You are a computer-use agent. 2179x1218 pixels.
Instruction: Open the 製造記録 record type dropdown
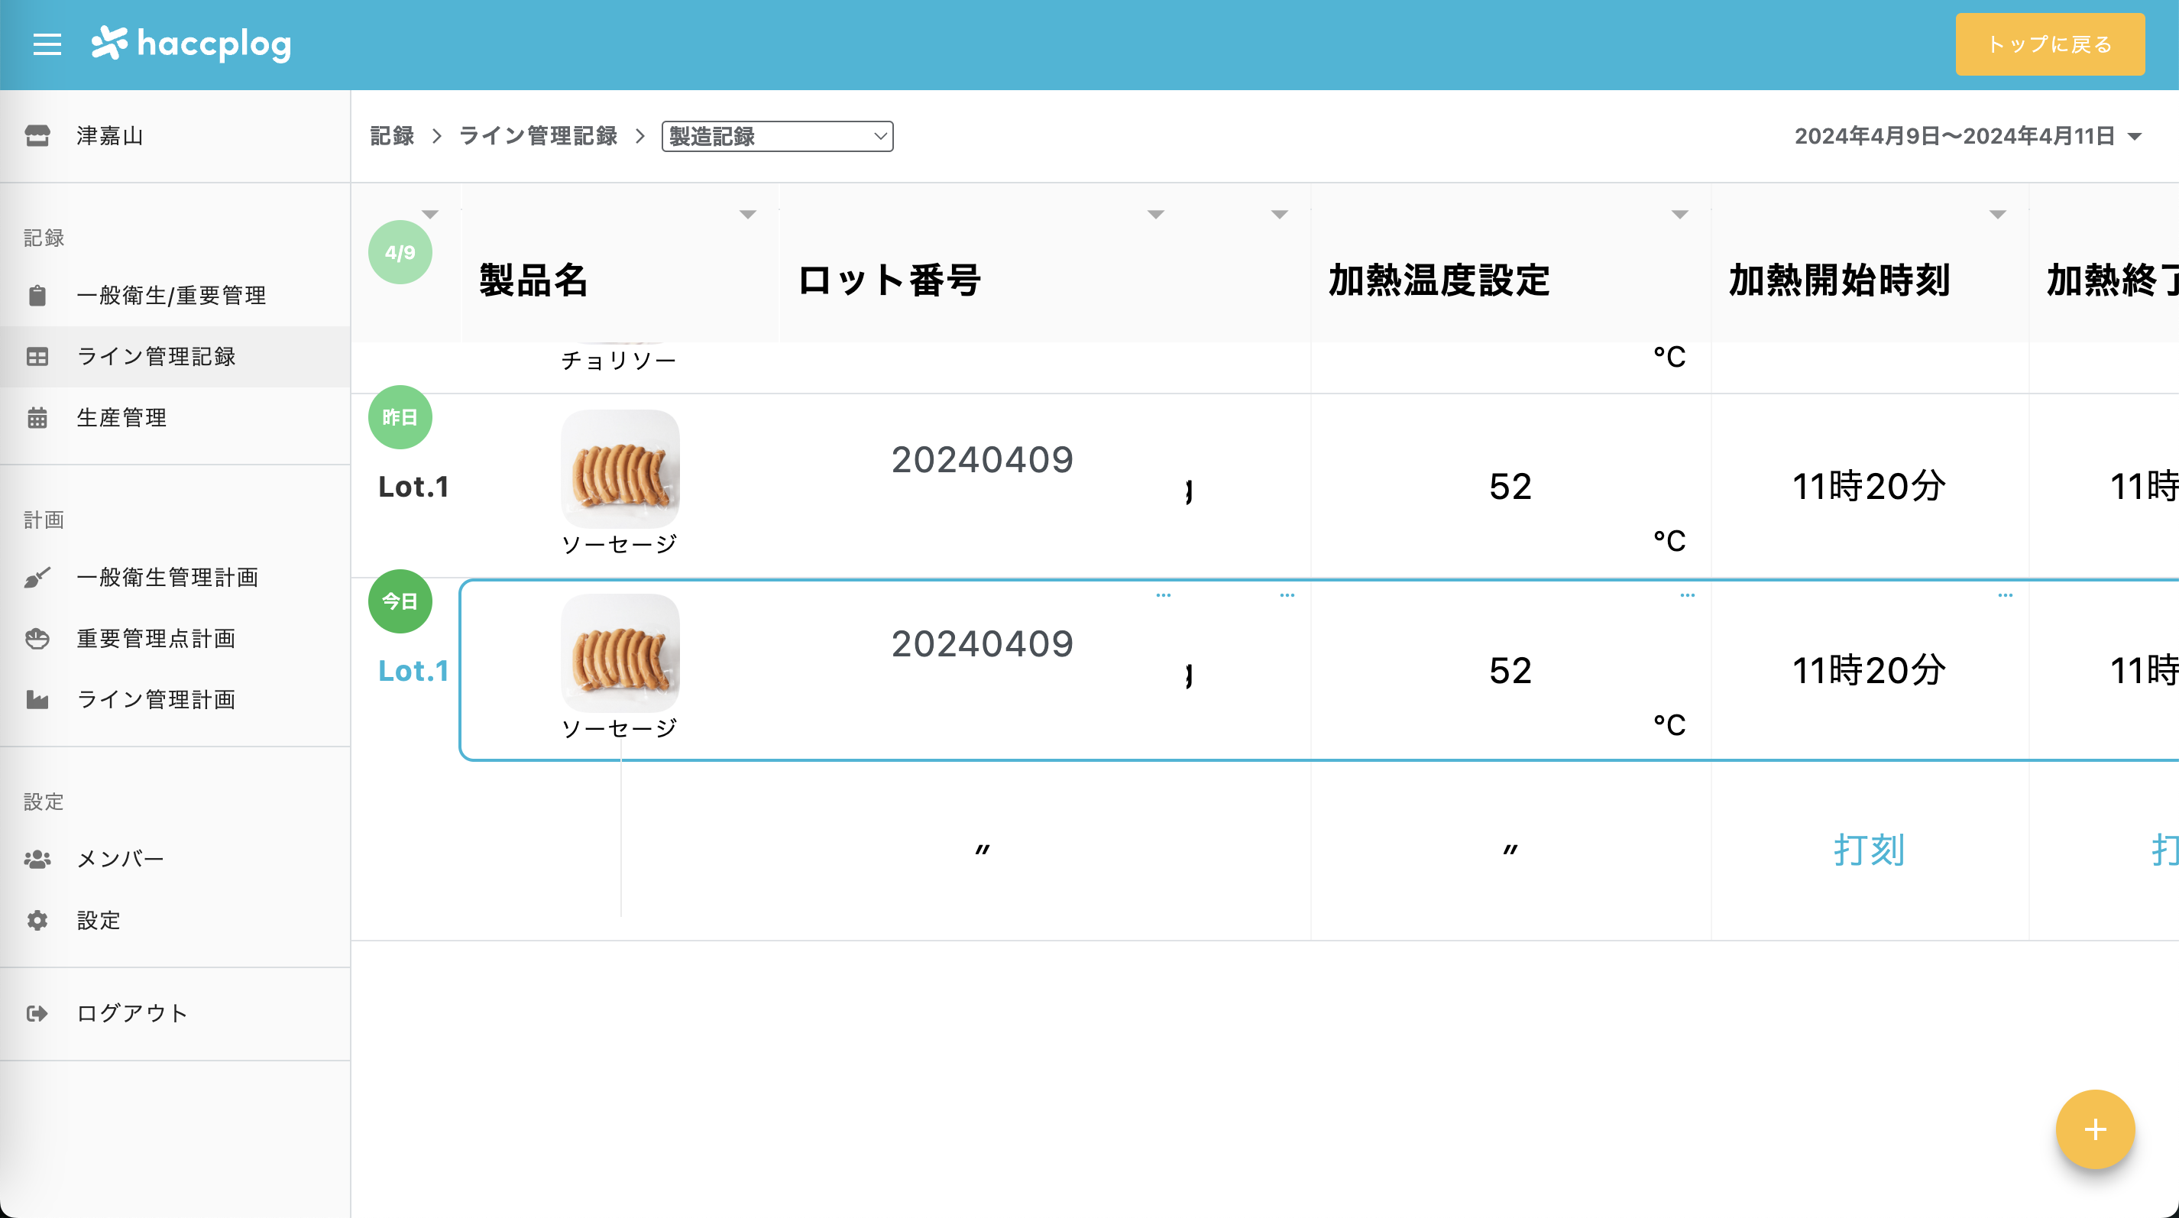tap(776, 136)
